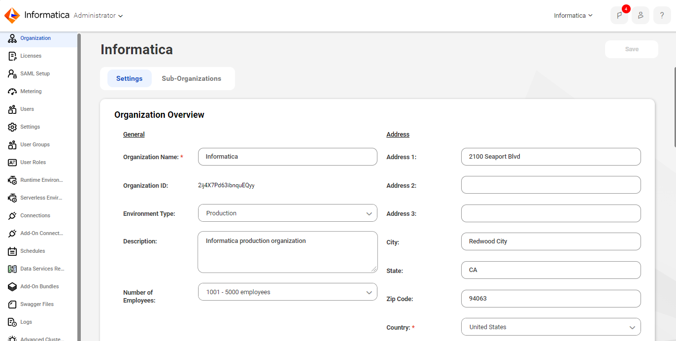Image resolution: width=676 pixels, height=341 pixels.
Task: Focus the Organization Name field
Action: tap(288, 157)
